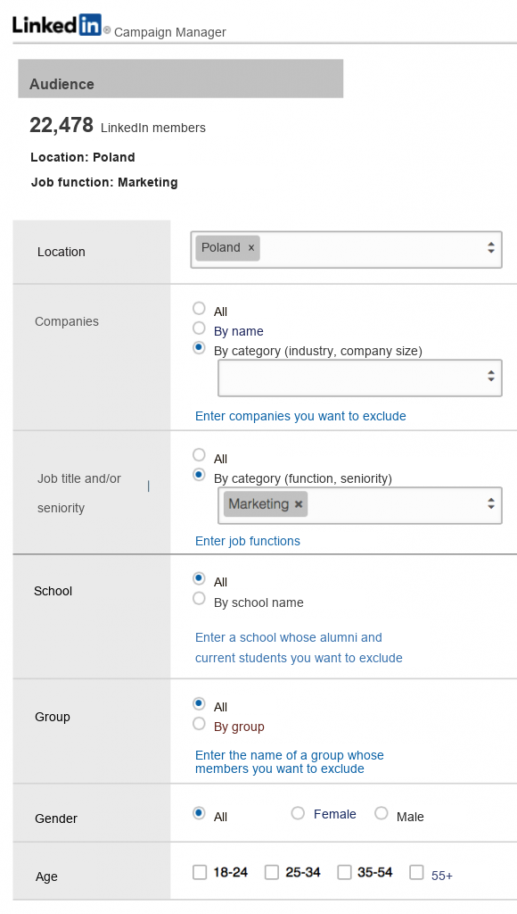The width and height of the screenshot is (517, 914).
Task: Select companies By category radio button
Action: point(199,347)
